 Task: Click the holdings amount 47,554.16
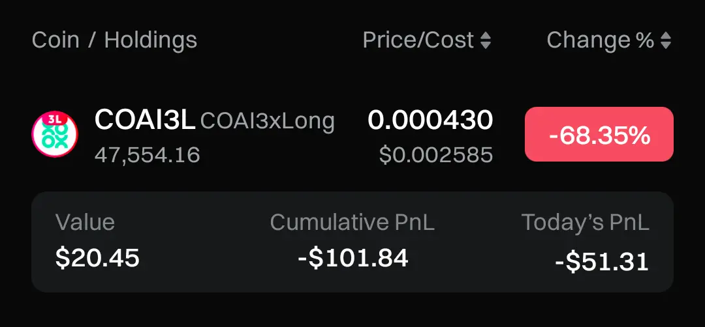click(x=148, y=155)
